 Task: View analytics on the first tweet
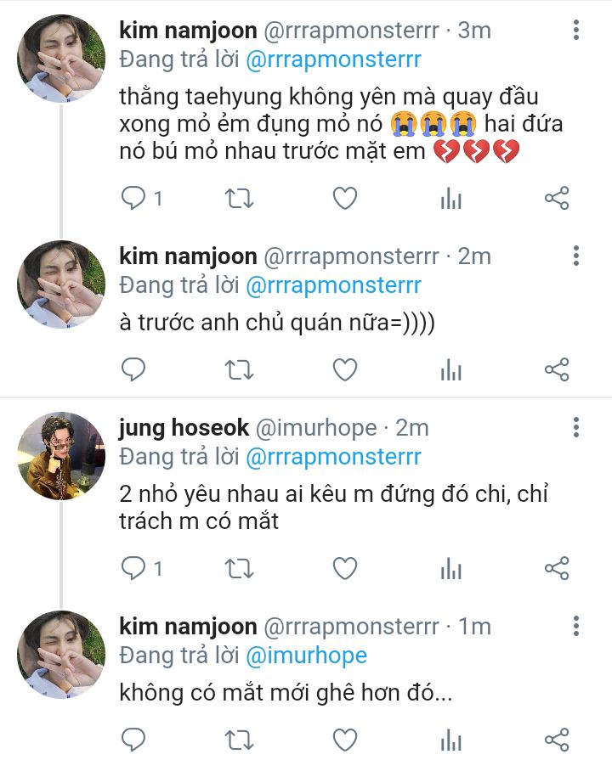coord(450,199)
